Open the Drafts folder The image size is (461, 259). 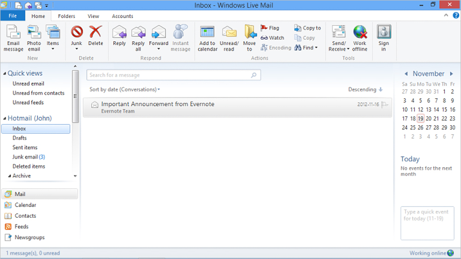point(19,138)
